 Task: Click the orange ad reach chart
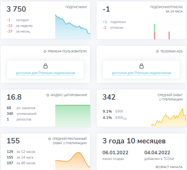coord(73,161)
